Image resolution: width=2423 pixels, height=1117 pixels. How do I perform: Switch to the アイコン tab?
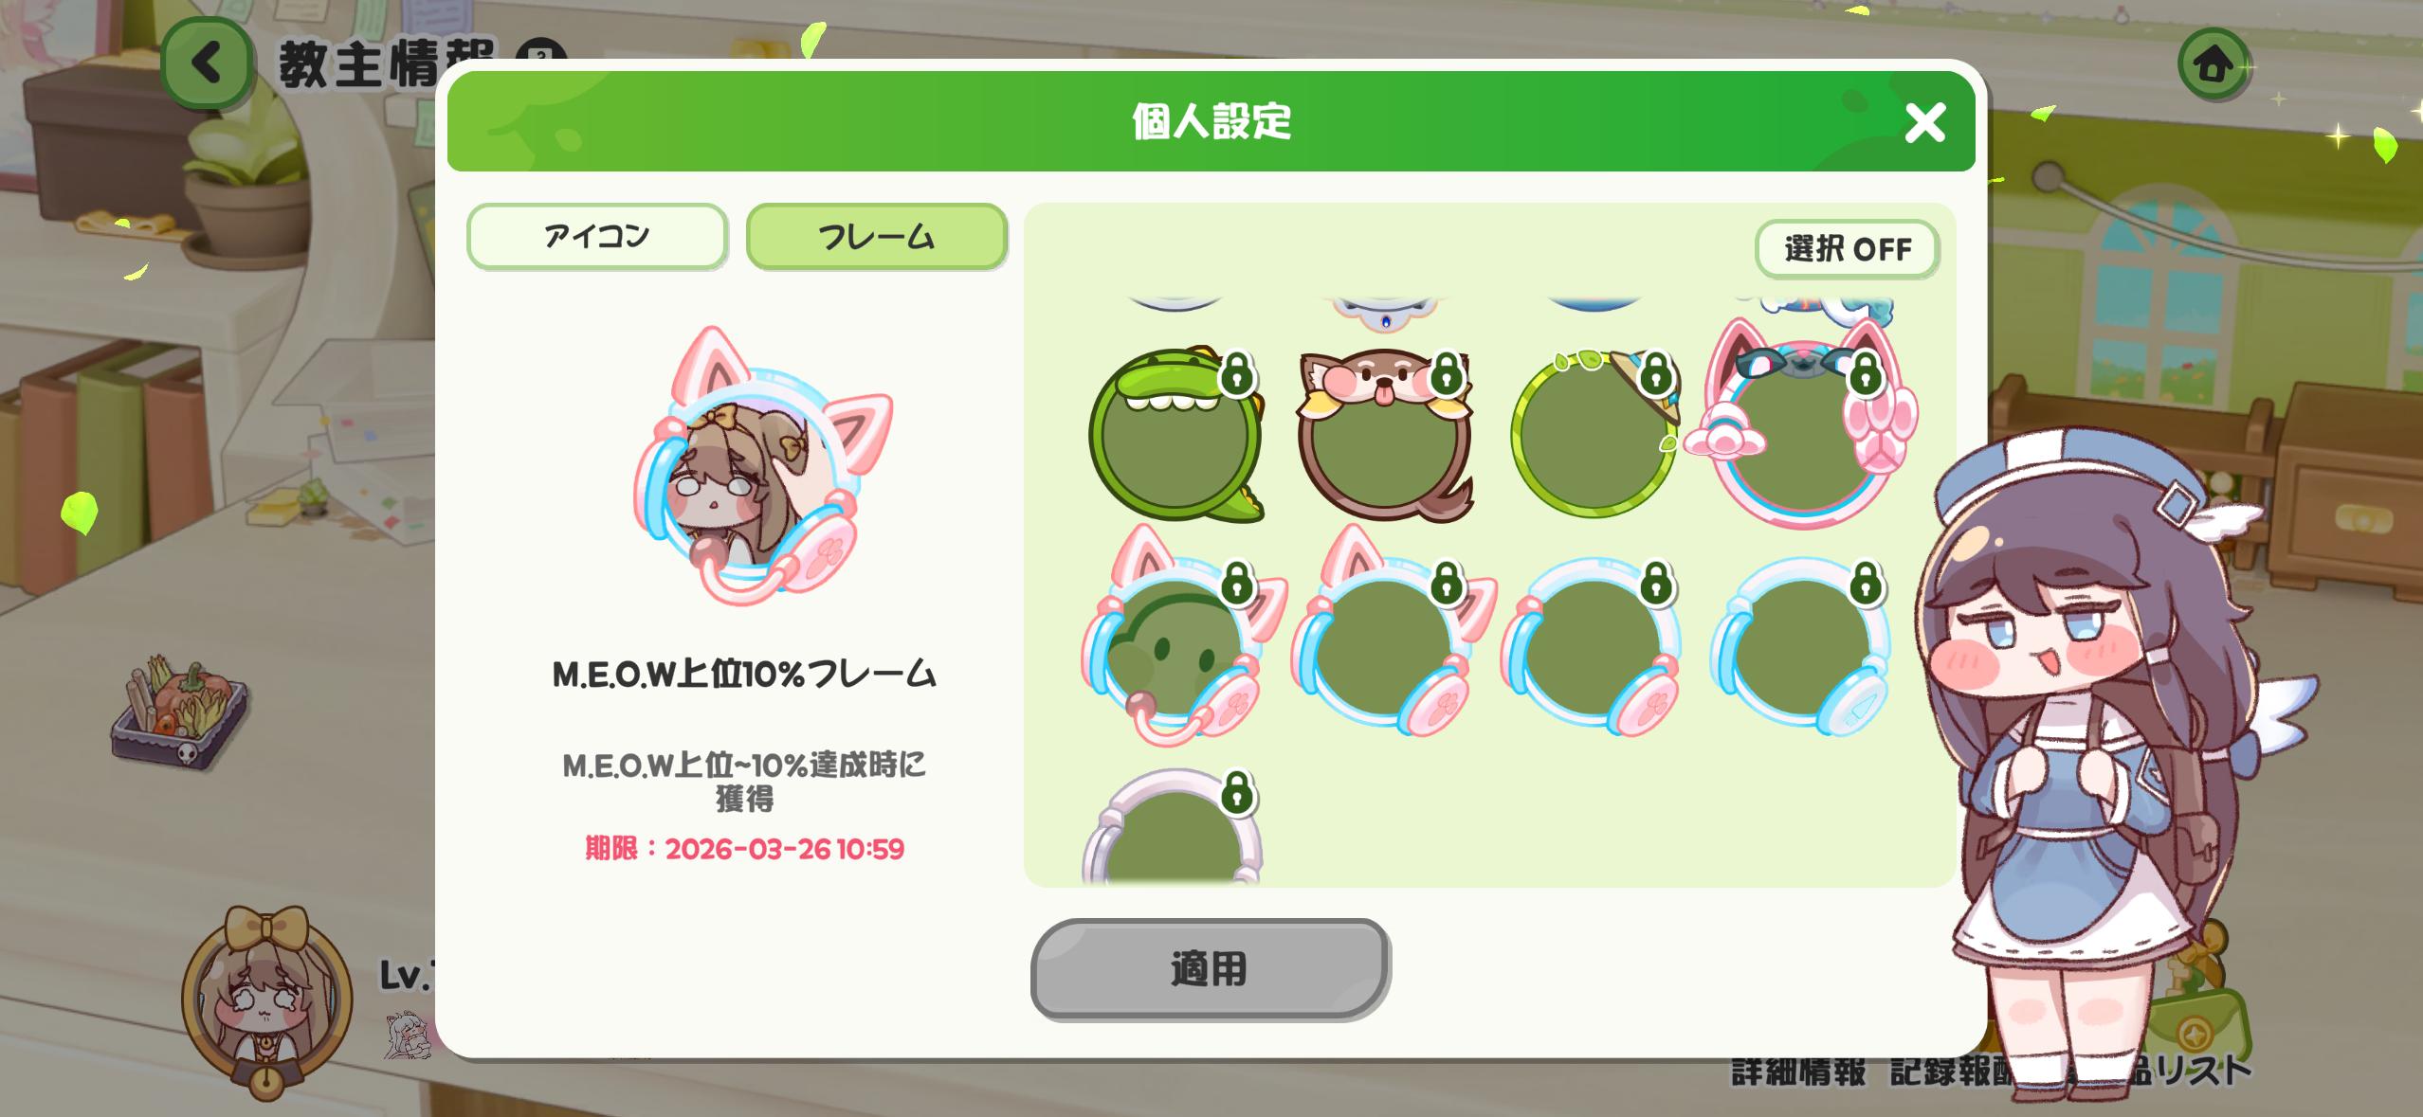tap(597, 236)
